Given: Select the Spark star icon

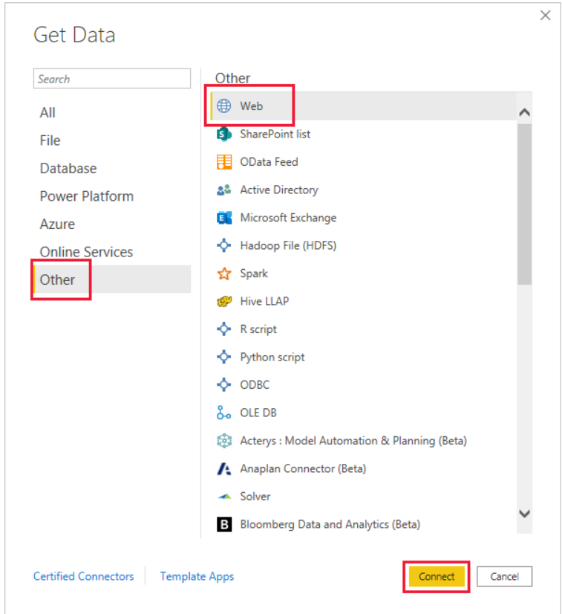Looking at the screenshot, I should click(224, 274).
